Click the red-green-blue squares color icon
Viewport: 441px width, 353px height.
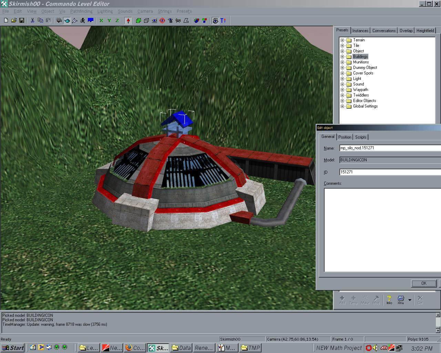tap(205, 21)
